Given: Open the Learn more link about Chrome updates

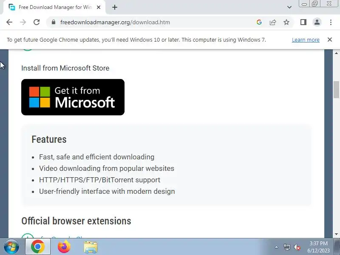Looking at the screenshot, I should (306, 40).
